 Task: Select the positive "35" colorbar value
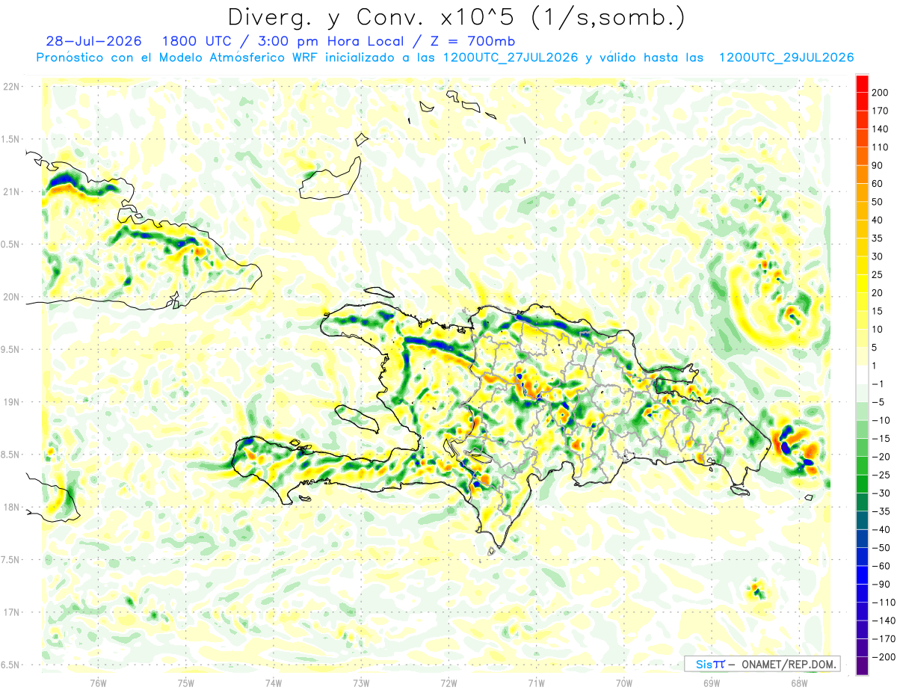point(878,238)
